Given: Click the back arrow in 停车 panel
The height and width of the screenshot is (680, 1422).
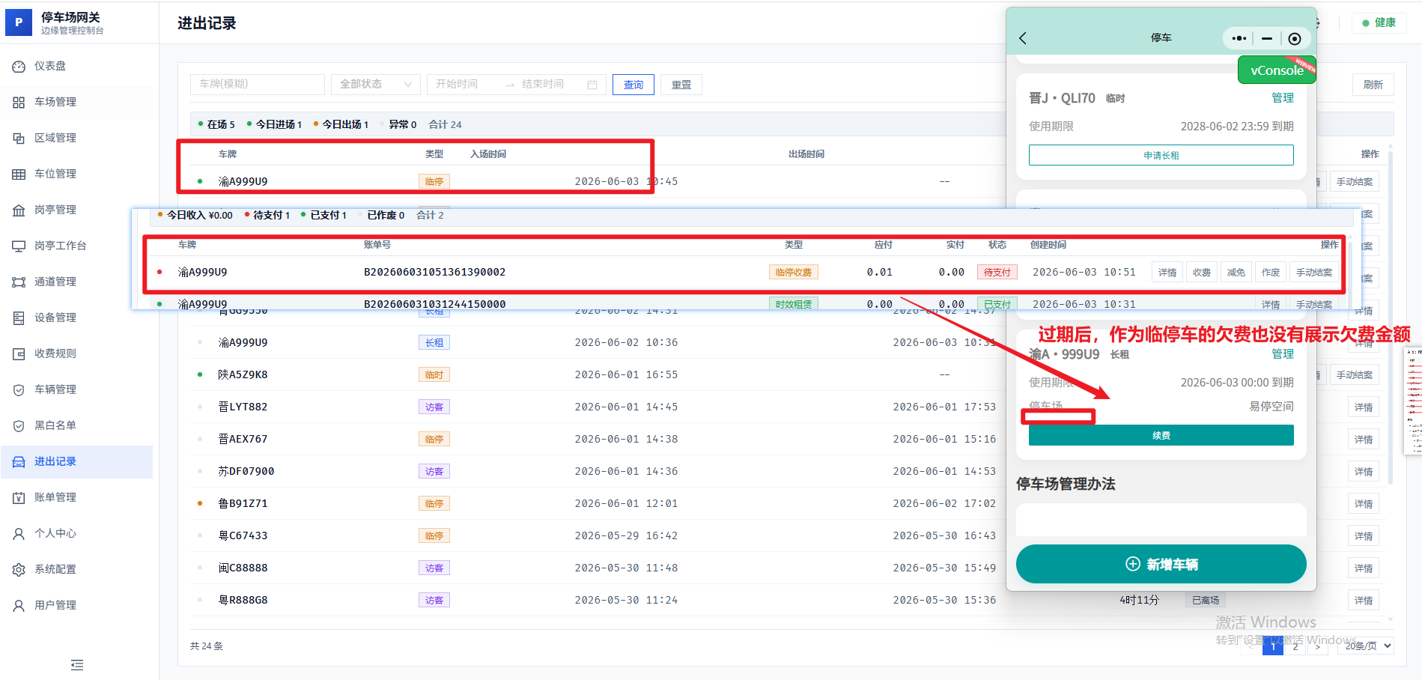Looking at the screenshot, I should pos(1023,38).
